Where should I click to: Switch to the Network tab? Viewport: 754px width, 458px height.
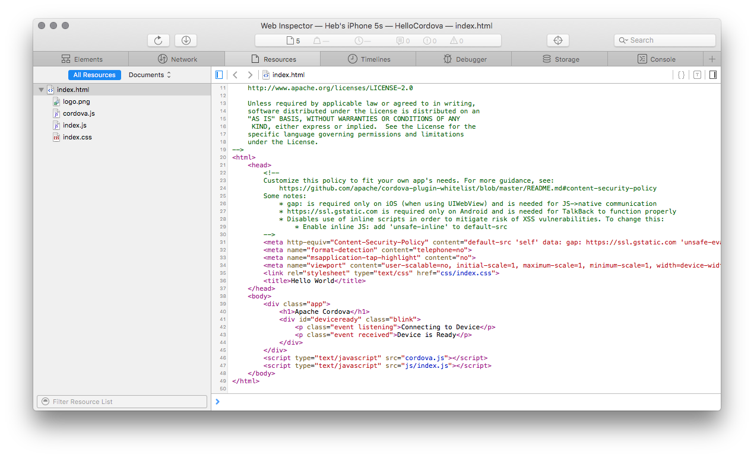point(177,59)
